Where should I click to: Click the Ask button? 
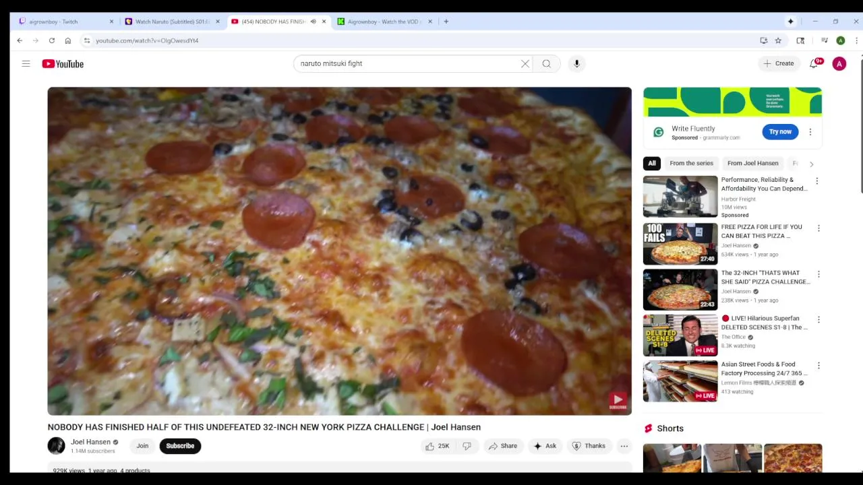545,446
